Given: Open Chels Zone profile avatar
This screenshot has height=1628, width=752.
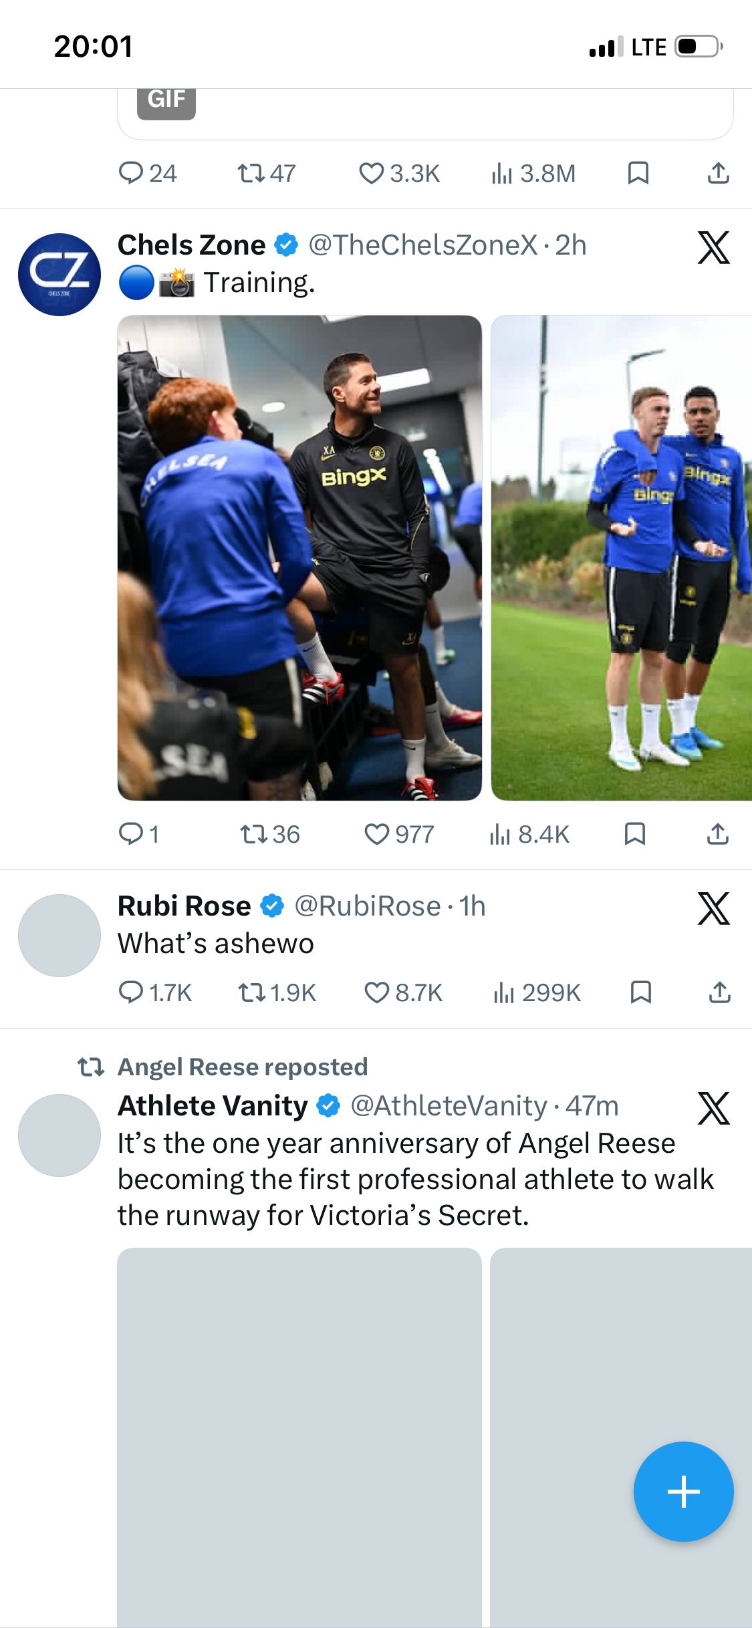Looking at the screenshot, I should pos(59,274).
